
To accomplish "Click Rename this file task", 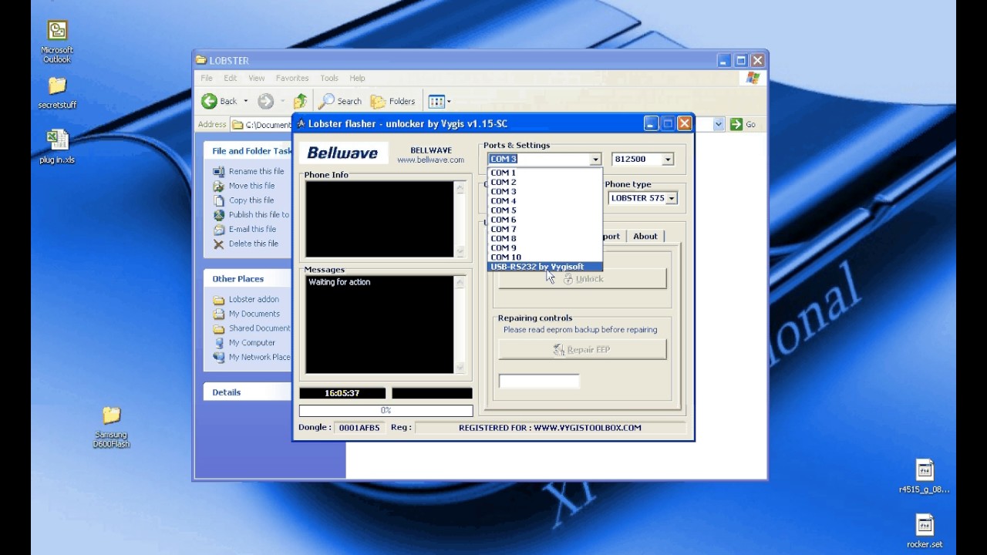I will pos(248,171).
